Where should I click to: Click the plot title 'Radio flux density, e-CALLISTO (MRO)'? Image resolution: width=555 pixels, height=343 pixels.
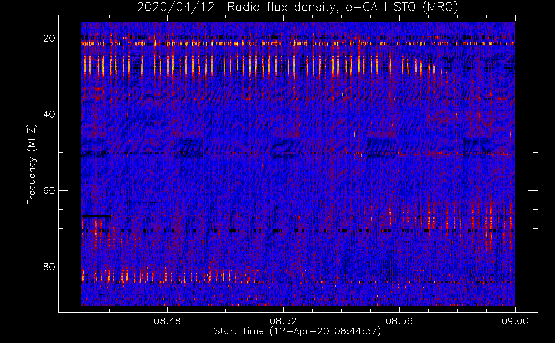pyautogui.click(x=342, y=7)
